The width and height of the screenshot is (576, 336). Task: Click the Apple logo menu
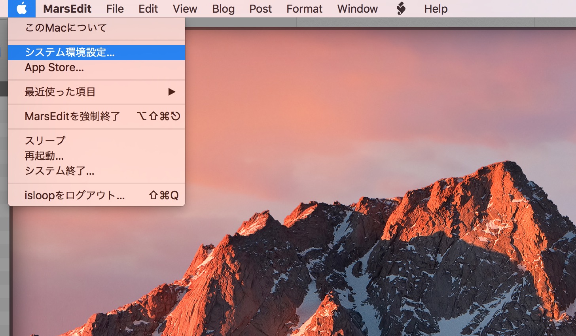point(22,8)
